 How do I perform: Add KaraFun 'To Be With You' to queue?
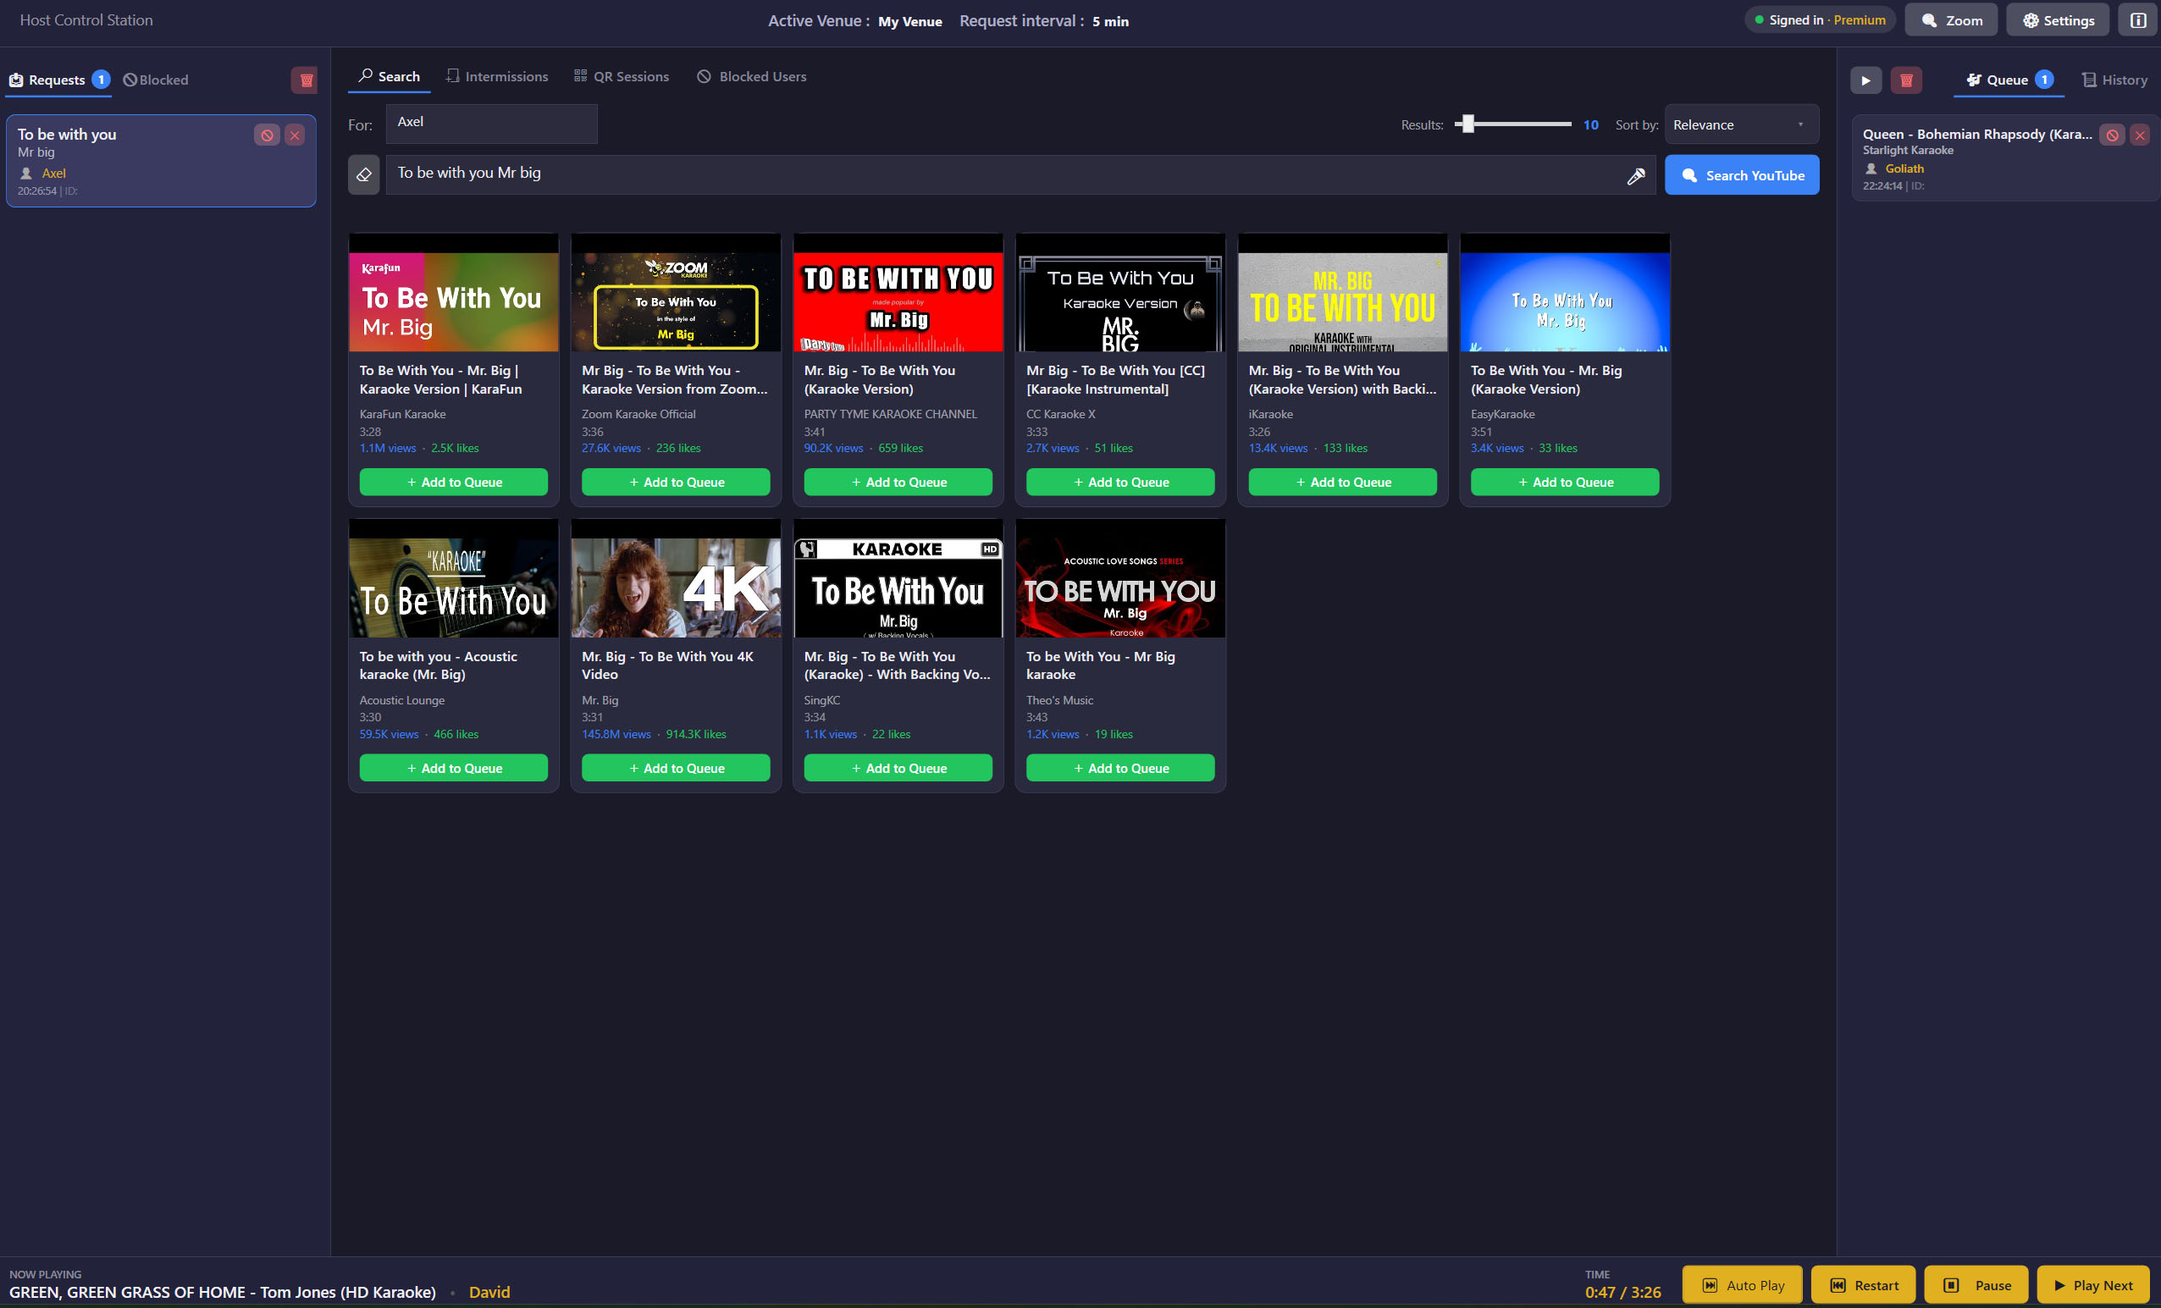click(453, 483)
